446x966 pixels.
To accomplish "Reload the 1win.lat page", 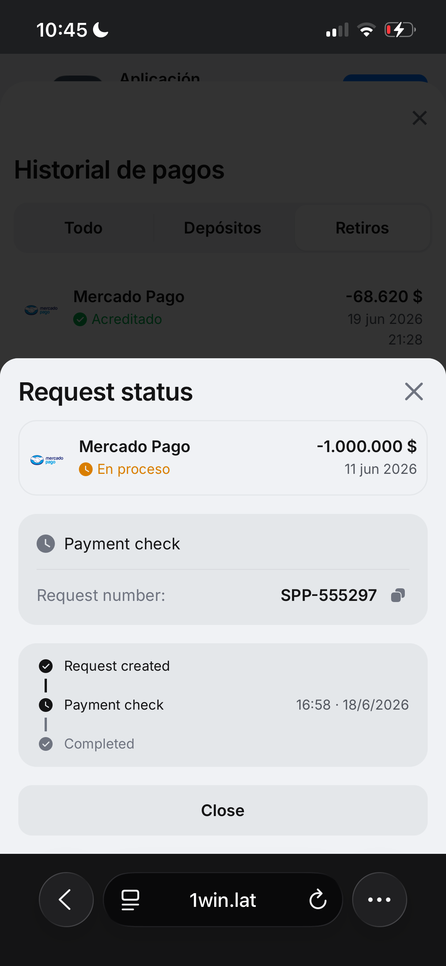I will (x=318, y=900).
